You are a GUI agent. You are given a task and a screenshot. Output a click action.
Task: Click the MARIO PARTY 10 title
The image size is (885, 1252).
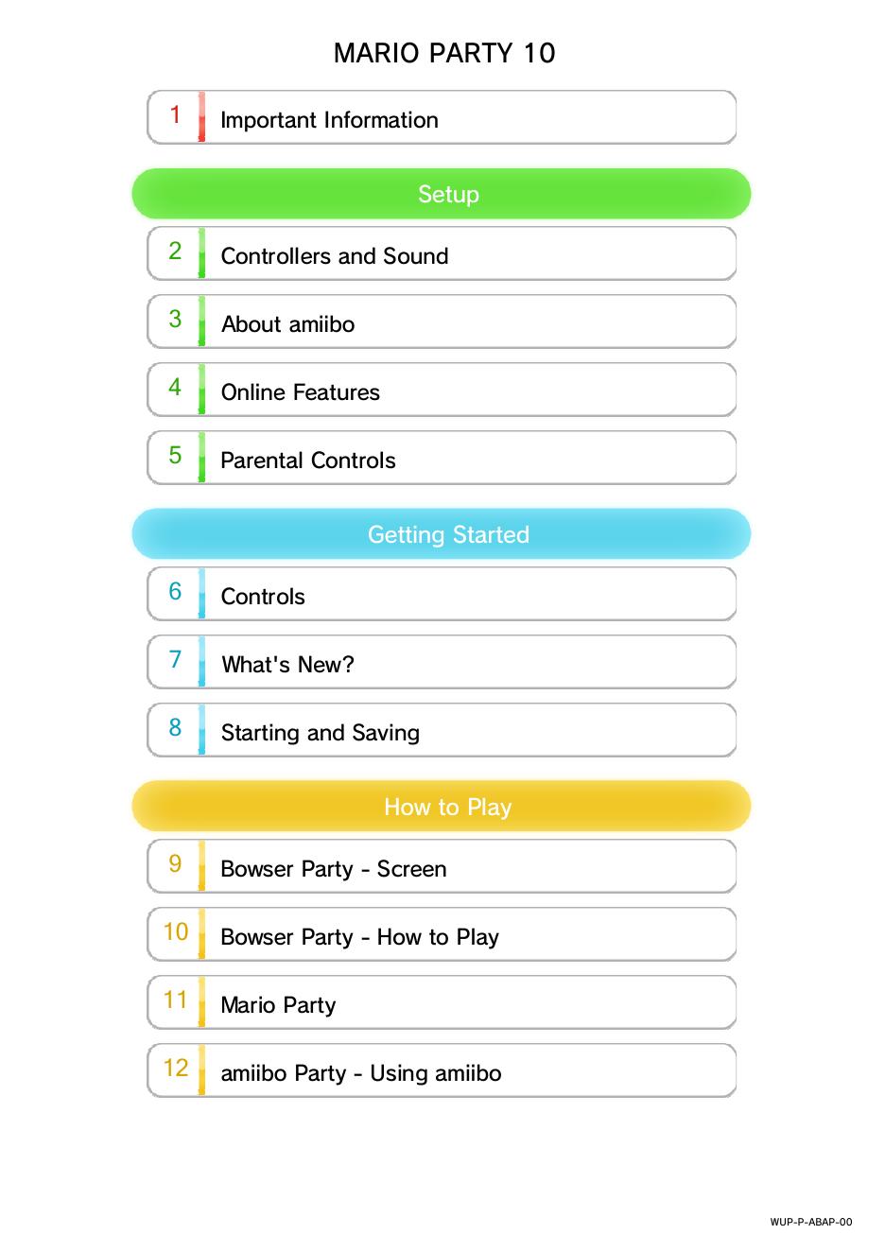pos(443,53)
